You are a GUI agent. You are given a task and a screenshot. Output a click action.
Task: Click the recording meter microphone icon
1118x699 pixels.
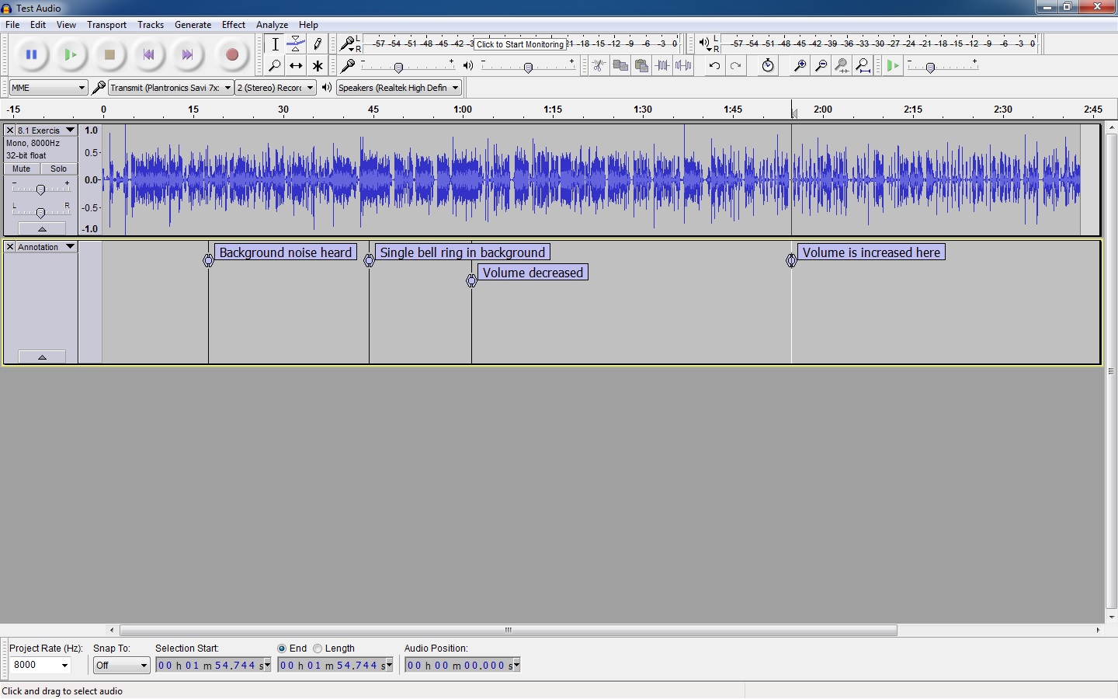348,43
